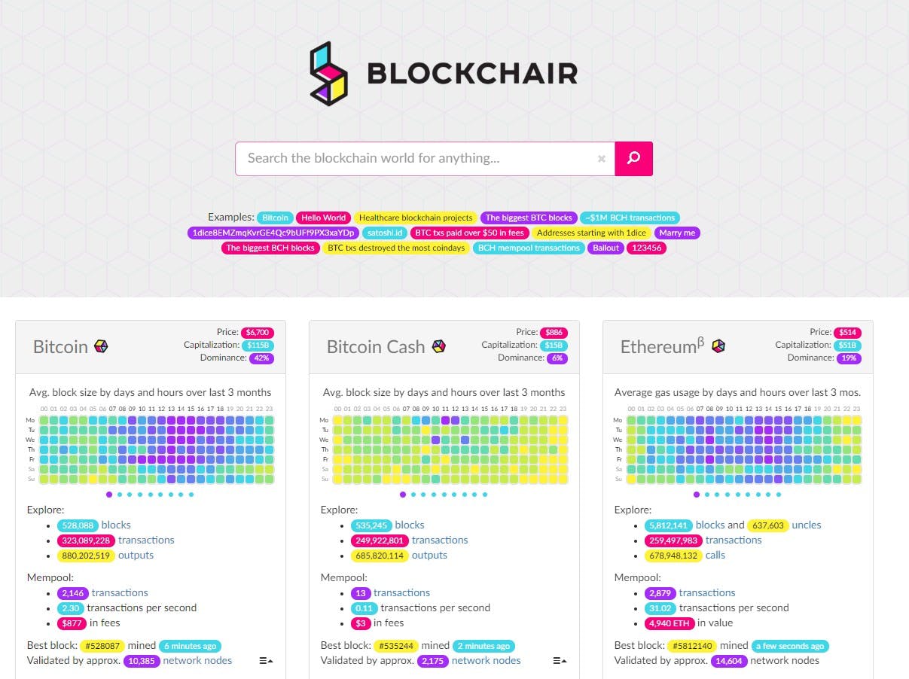This screenshot has height=679, width=909.
Task: Click the Ethereum cube icon
Action: (718, 346)
